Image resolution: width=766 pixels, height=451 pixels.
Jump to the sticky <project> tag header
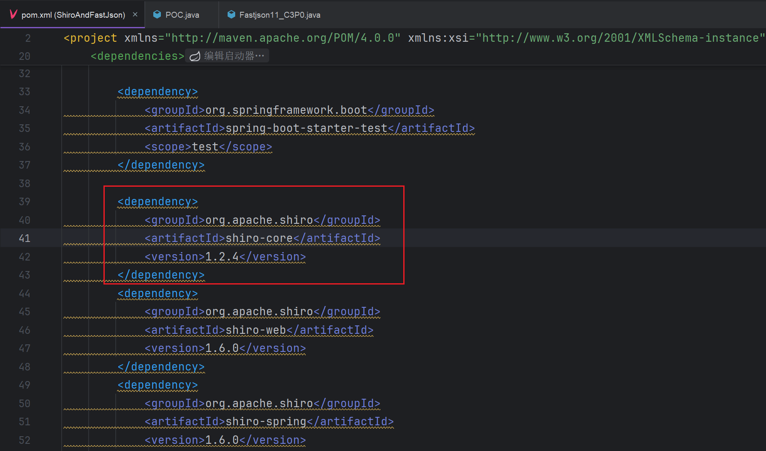pos(90,38)
